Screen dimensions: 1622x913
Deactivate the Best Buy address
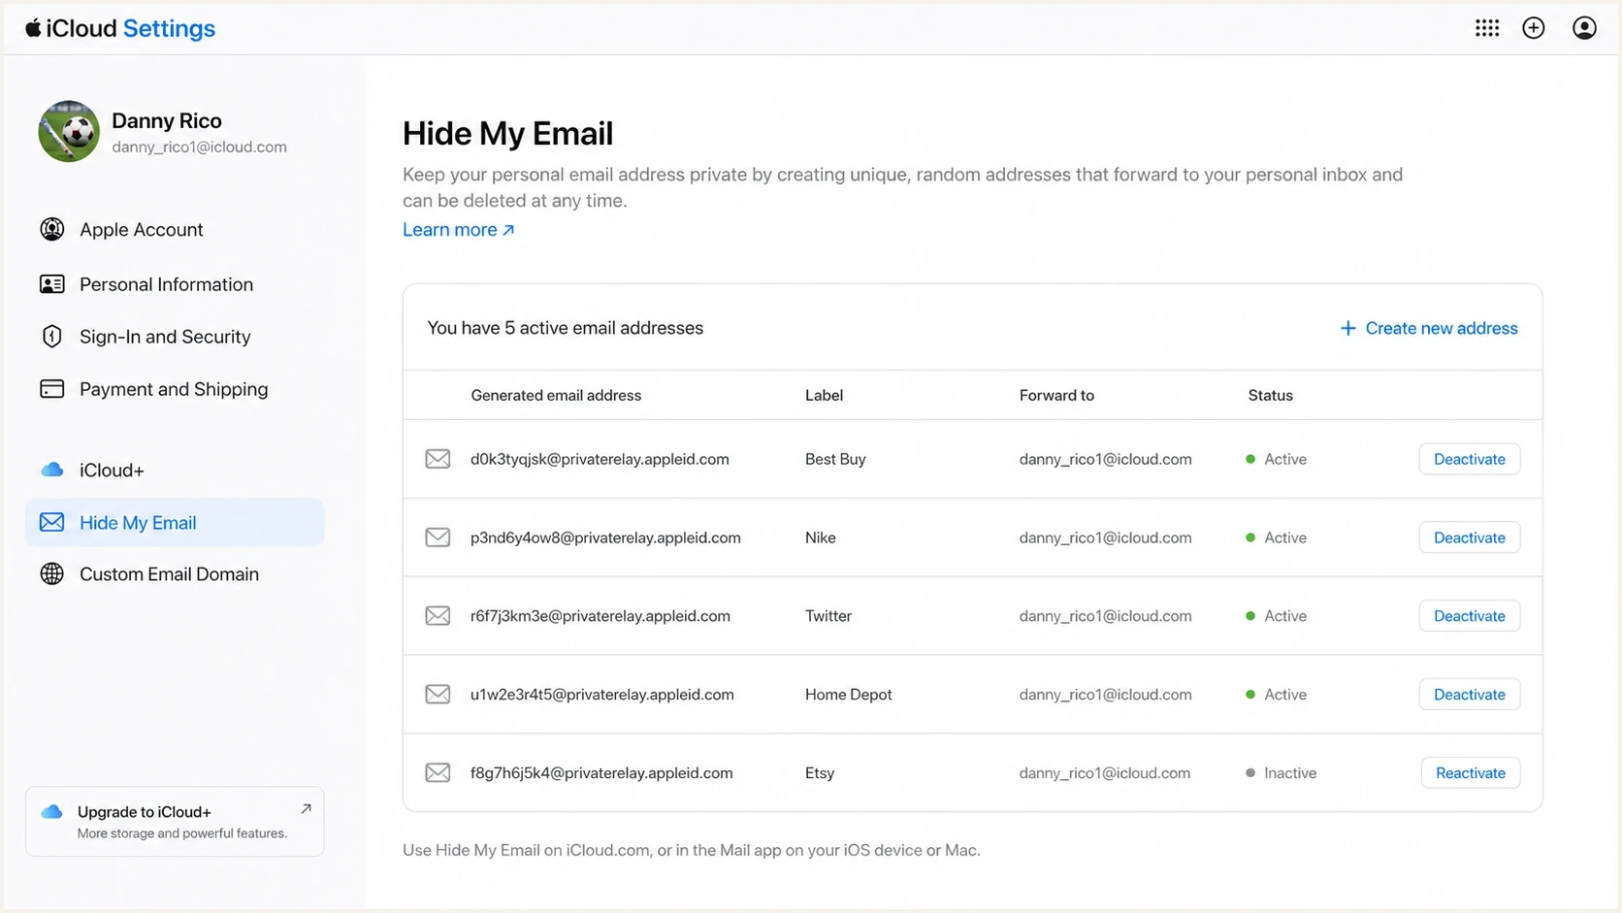click(x=1469, y=459)
